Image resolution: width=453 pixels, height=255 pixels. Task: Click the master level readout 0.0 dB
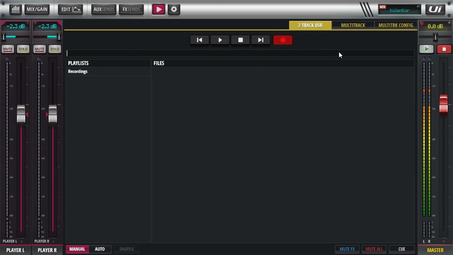(435, 26)
